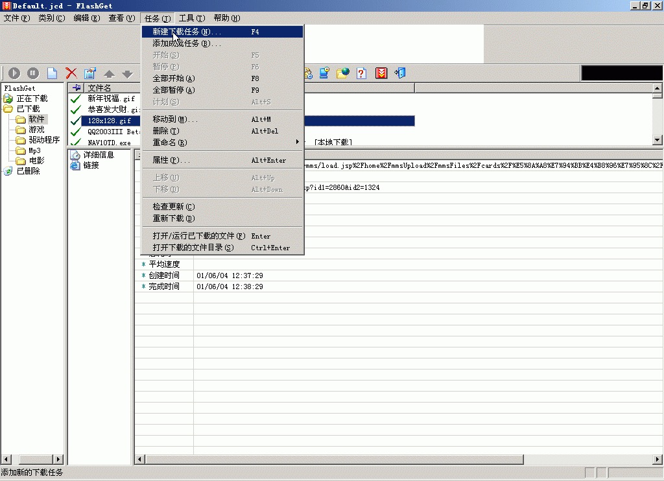This screenshot has width=664, height=481.
Task: Click tree pane scroll-right arrow
Action: [58, 460]
